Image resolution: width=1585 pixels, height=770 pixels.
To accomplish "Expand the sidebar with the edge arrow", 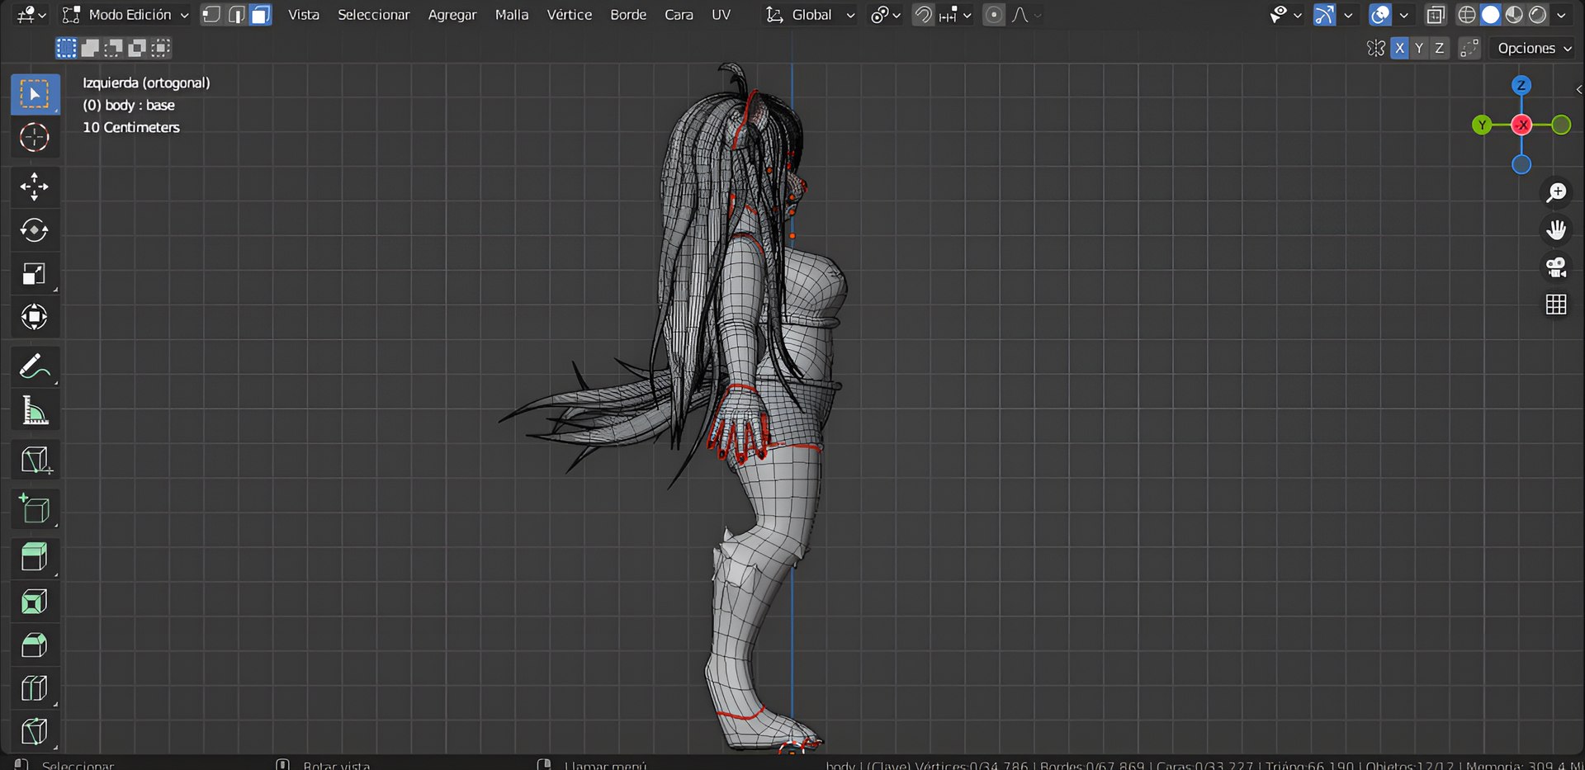I will [x=1578, y=89].
